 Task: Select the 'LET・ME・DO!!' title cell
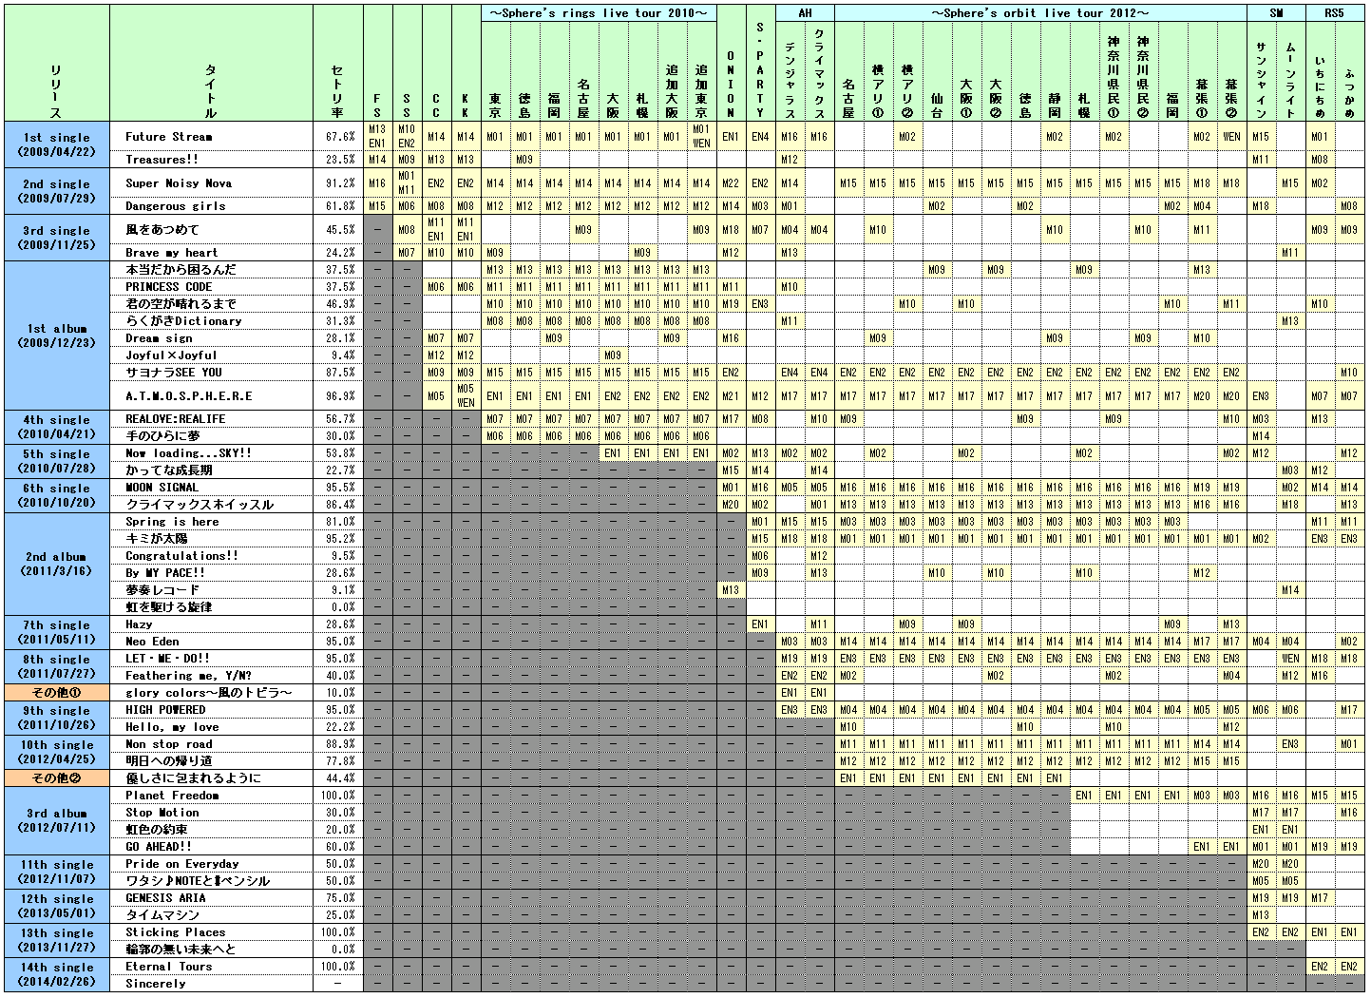pos(211,659)
